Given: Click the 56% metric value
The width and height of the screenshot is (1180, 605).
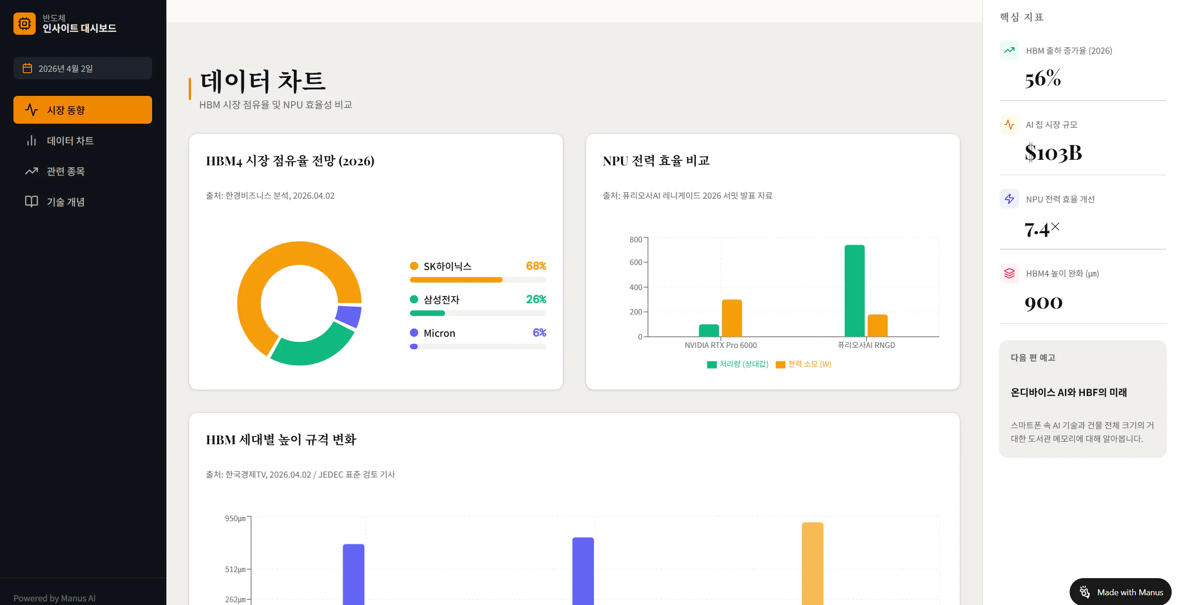Looking at the screenshot, I should point(1043,78).
